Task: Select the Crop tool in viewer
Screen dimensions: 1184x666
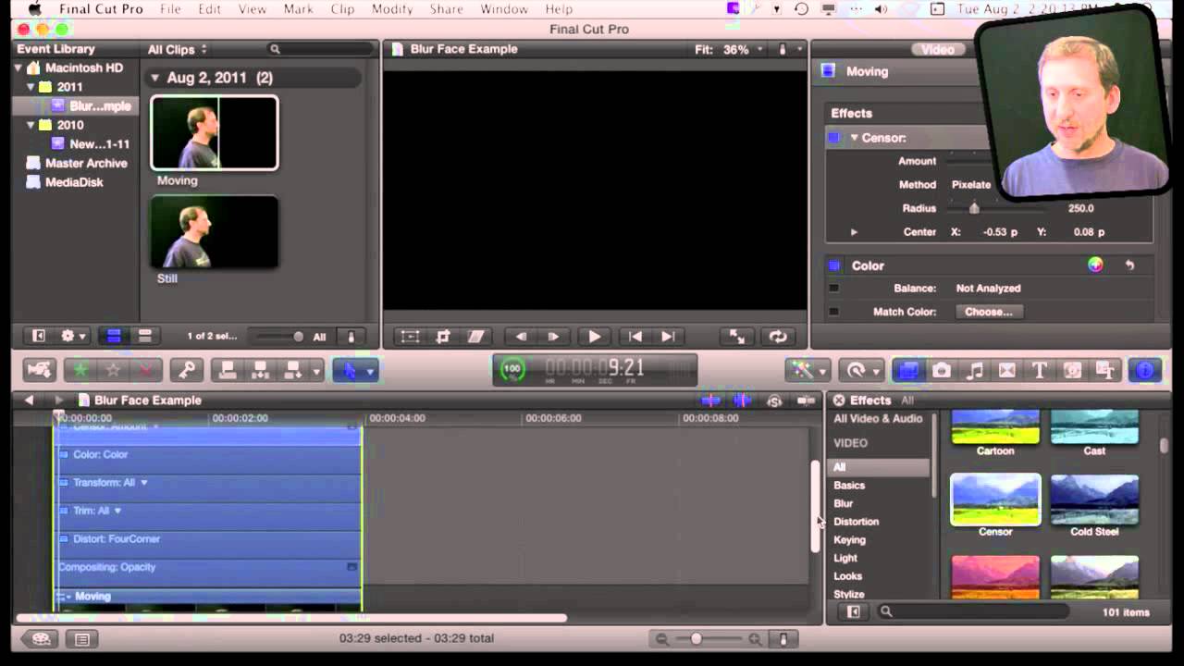Action: tap(443, 337)
